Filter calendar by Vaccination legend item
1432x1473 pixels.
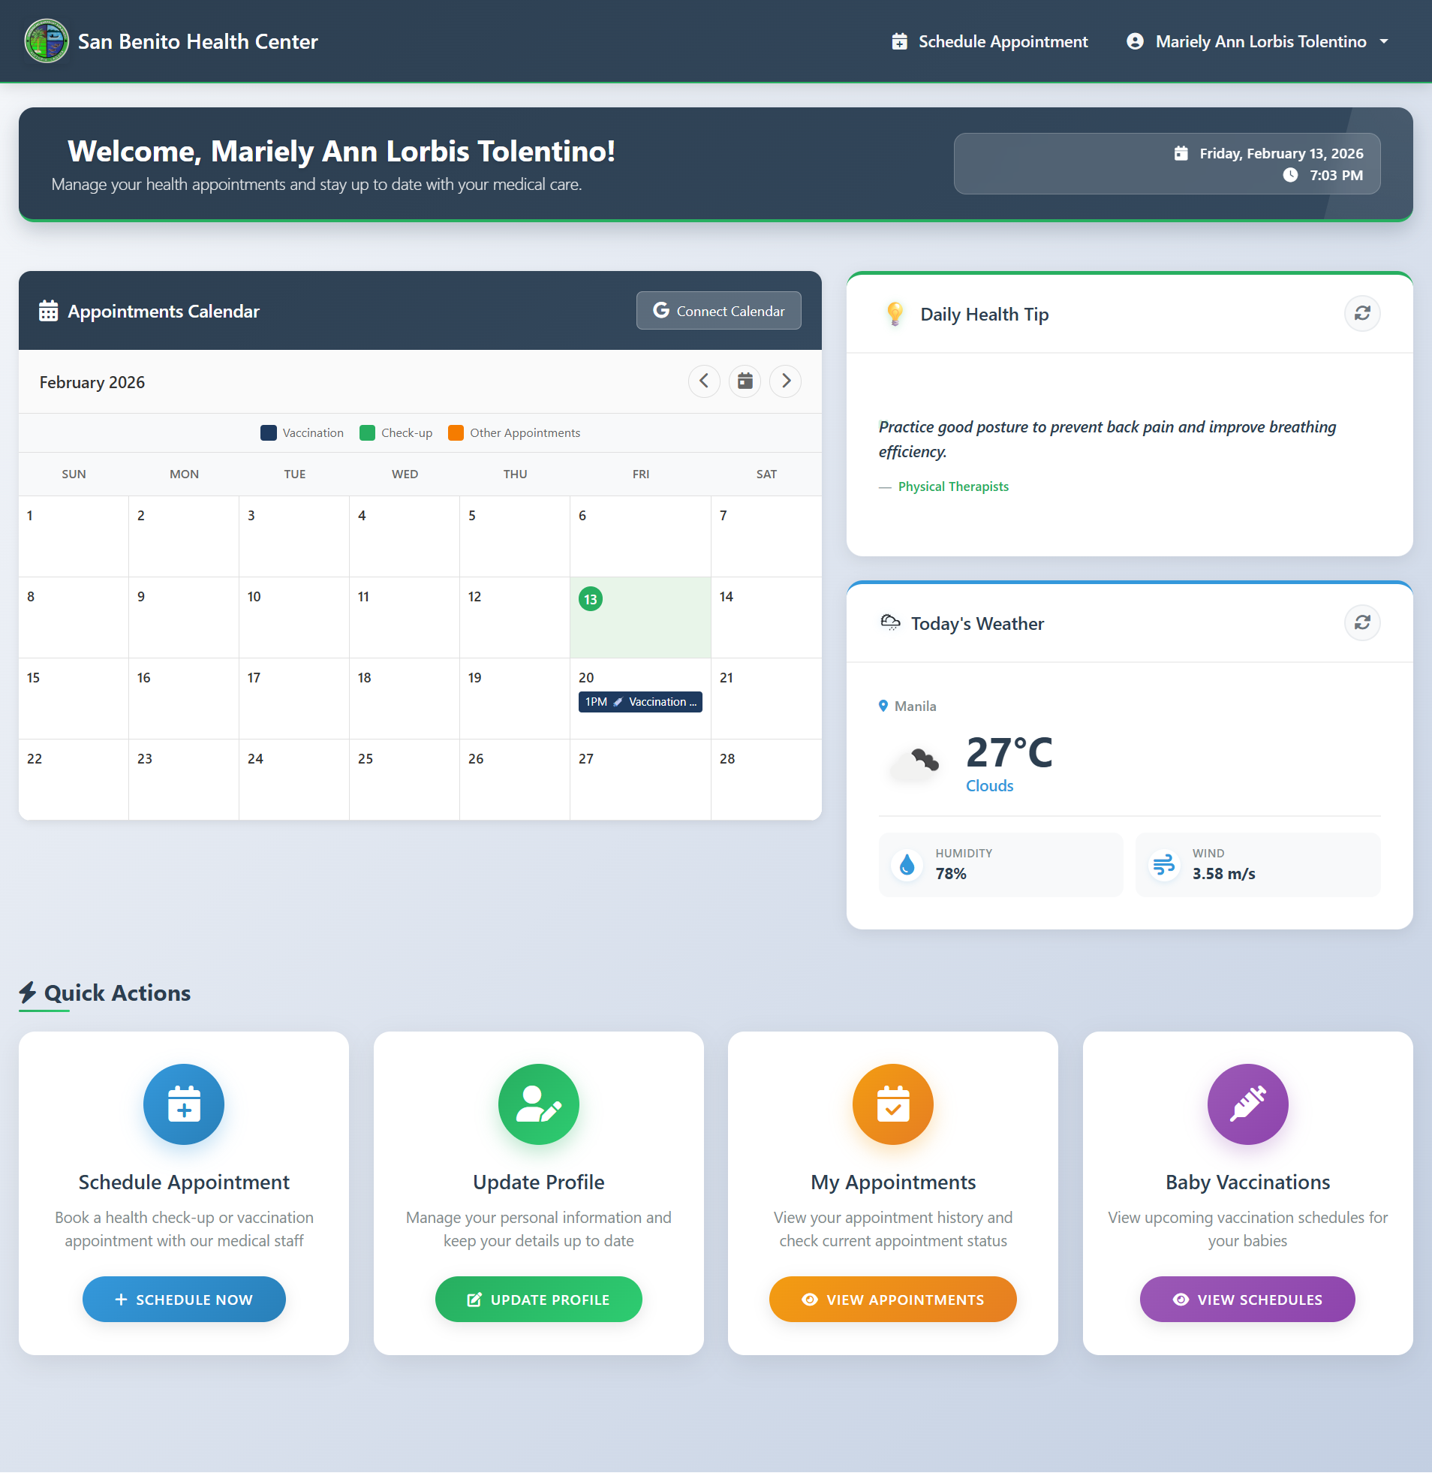(302, 432)
